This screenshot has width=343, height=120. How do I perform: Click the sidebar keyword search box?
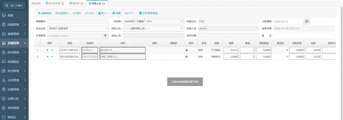click(x=14, y=5)
